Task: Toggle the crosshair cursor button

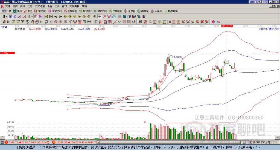Action: pyautogui.click(x=100, y=17)
